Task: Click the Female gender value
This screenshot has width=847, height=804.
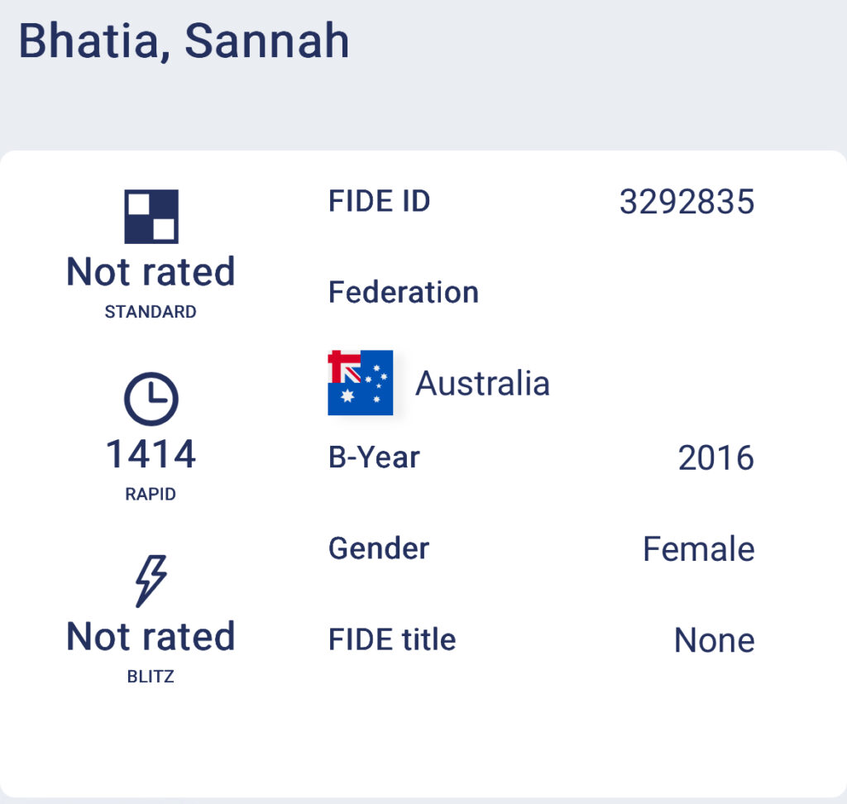Action: (698, 549)
